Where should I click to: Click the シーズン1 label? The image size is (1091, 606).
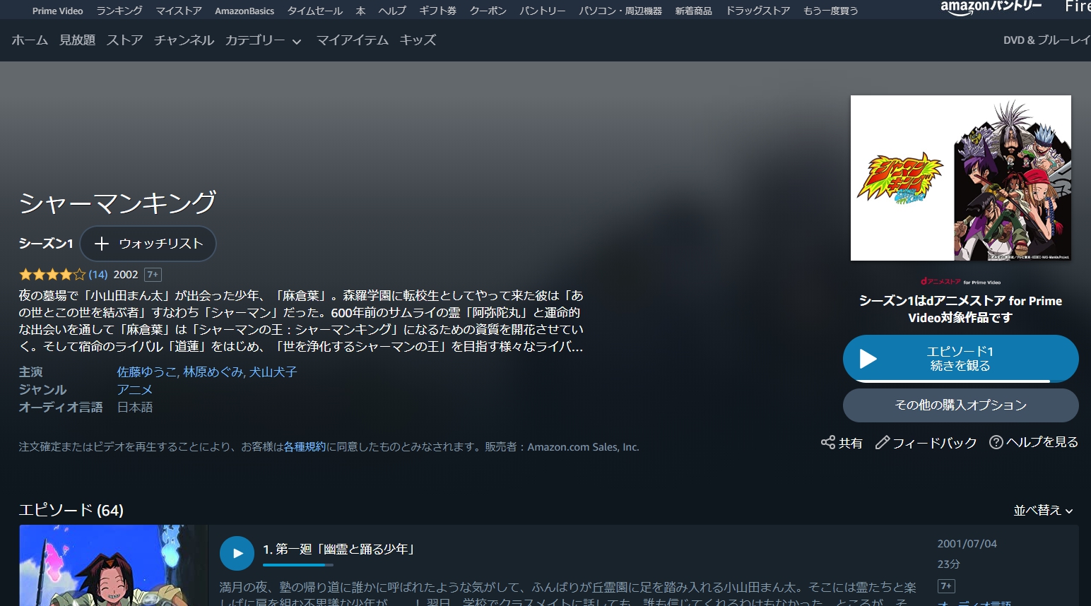click(x=46, y=244)
